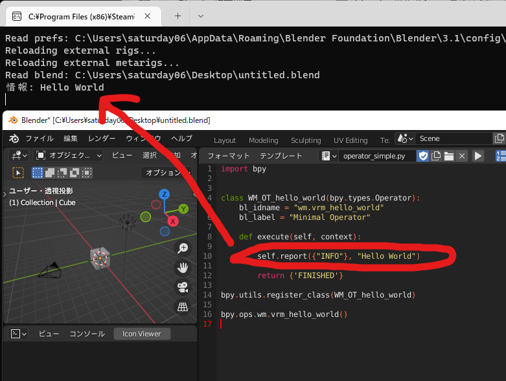Screen dimensions: 506x381
Task: Toggle perspective/orthographic grid icon
Action: point(183,307)
